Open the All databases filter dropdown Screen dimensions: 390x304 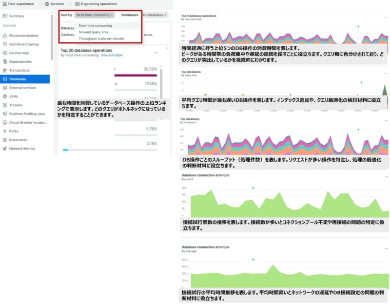[x=155, y=15]
